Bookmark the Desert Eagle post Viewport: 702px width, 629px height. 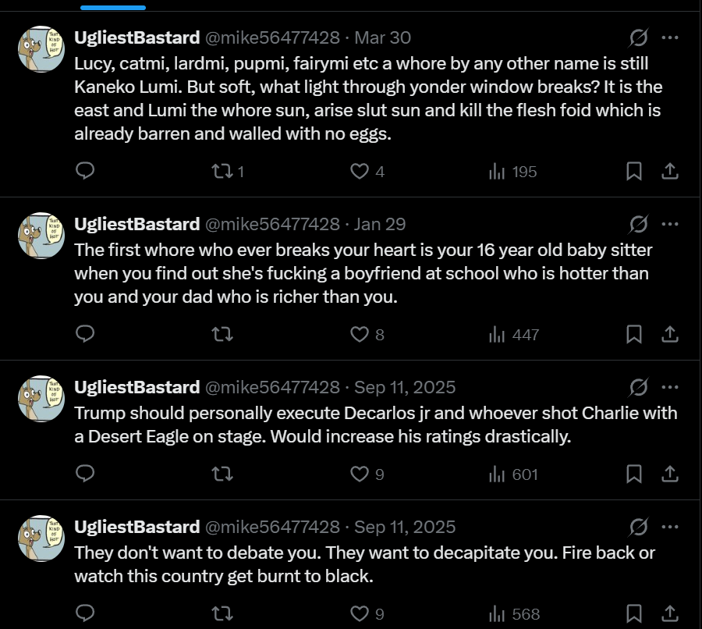[633, 474]
